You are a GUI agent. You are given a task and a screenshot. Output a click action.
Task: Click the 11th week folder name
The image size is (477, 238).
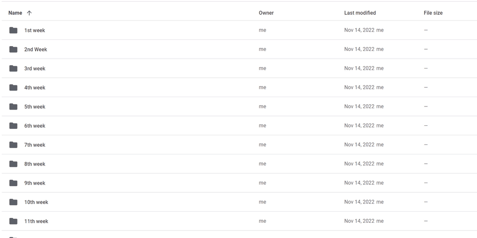tap(36, 221)
